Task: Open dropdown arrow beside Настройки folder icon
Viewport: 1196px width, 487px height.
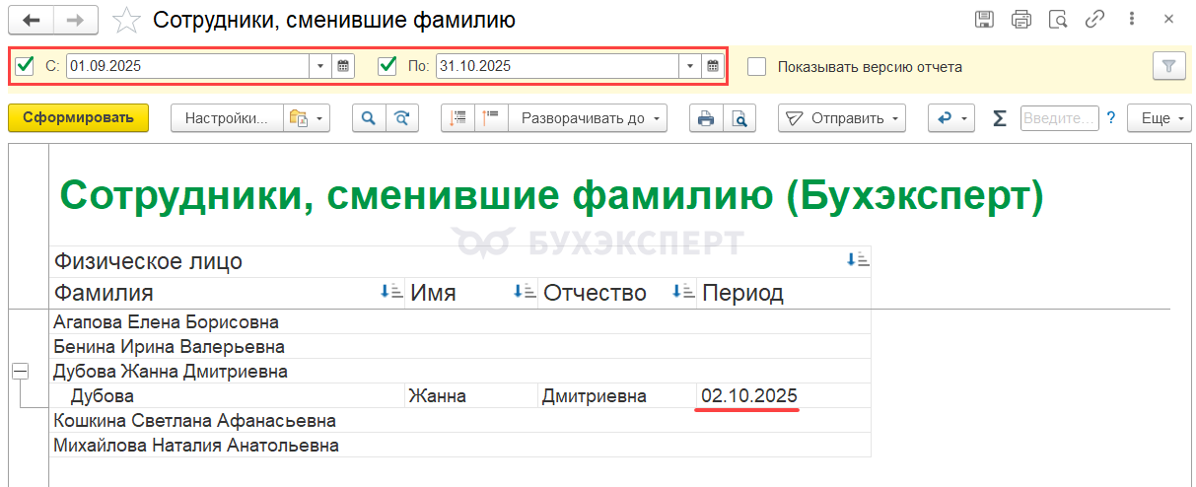Action: click(319, 118)
